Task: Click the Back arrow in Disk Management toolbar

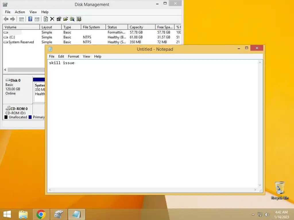Action: 6,19
